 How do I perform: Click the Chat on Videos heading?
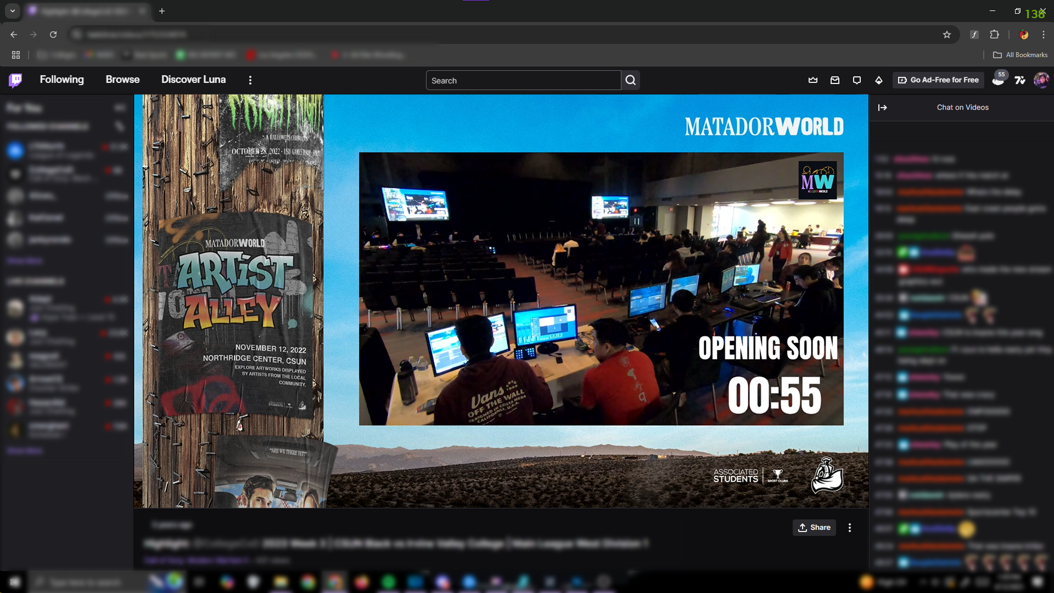click(962, 108)
